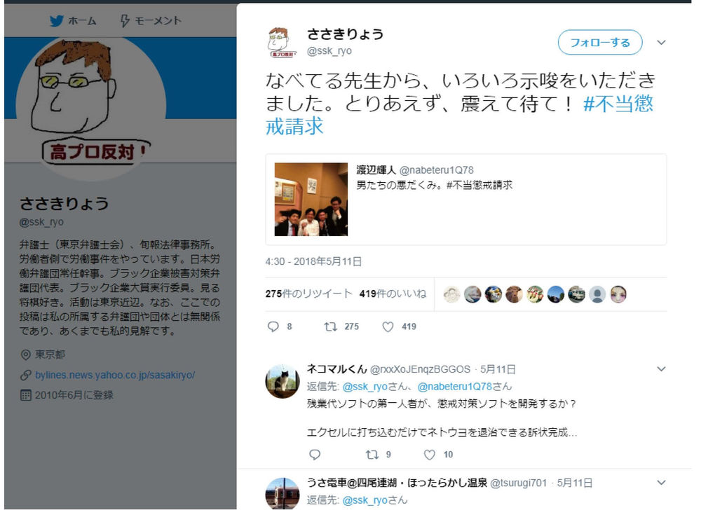View the 275件のリツイート list

click(308, 294)
